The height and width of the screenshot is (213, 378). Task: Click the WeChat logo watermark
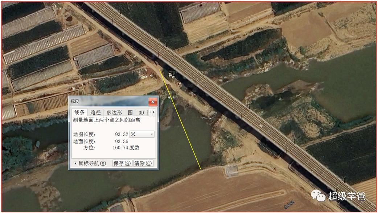click(318, 195)
